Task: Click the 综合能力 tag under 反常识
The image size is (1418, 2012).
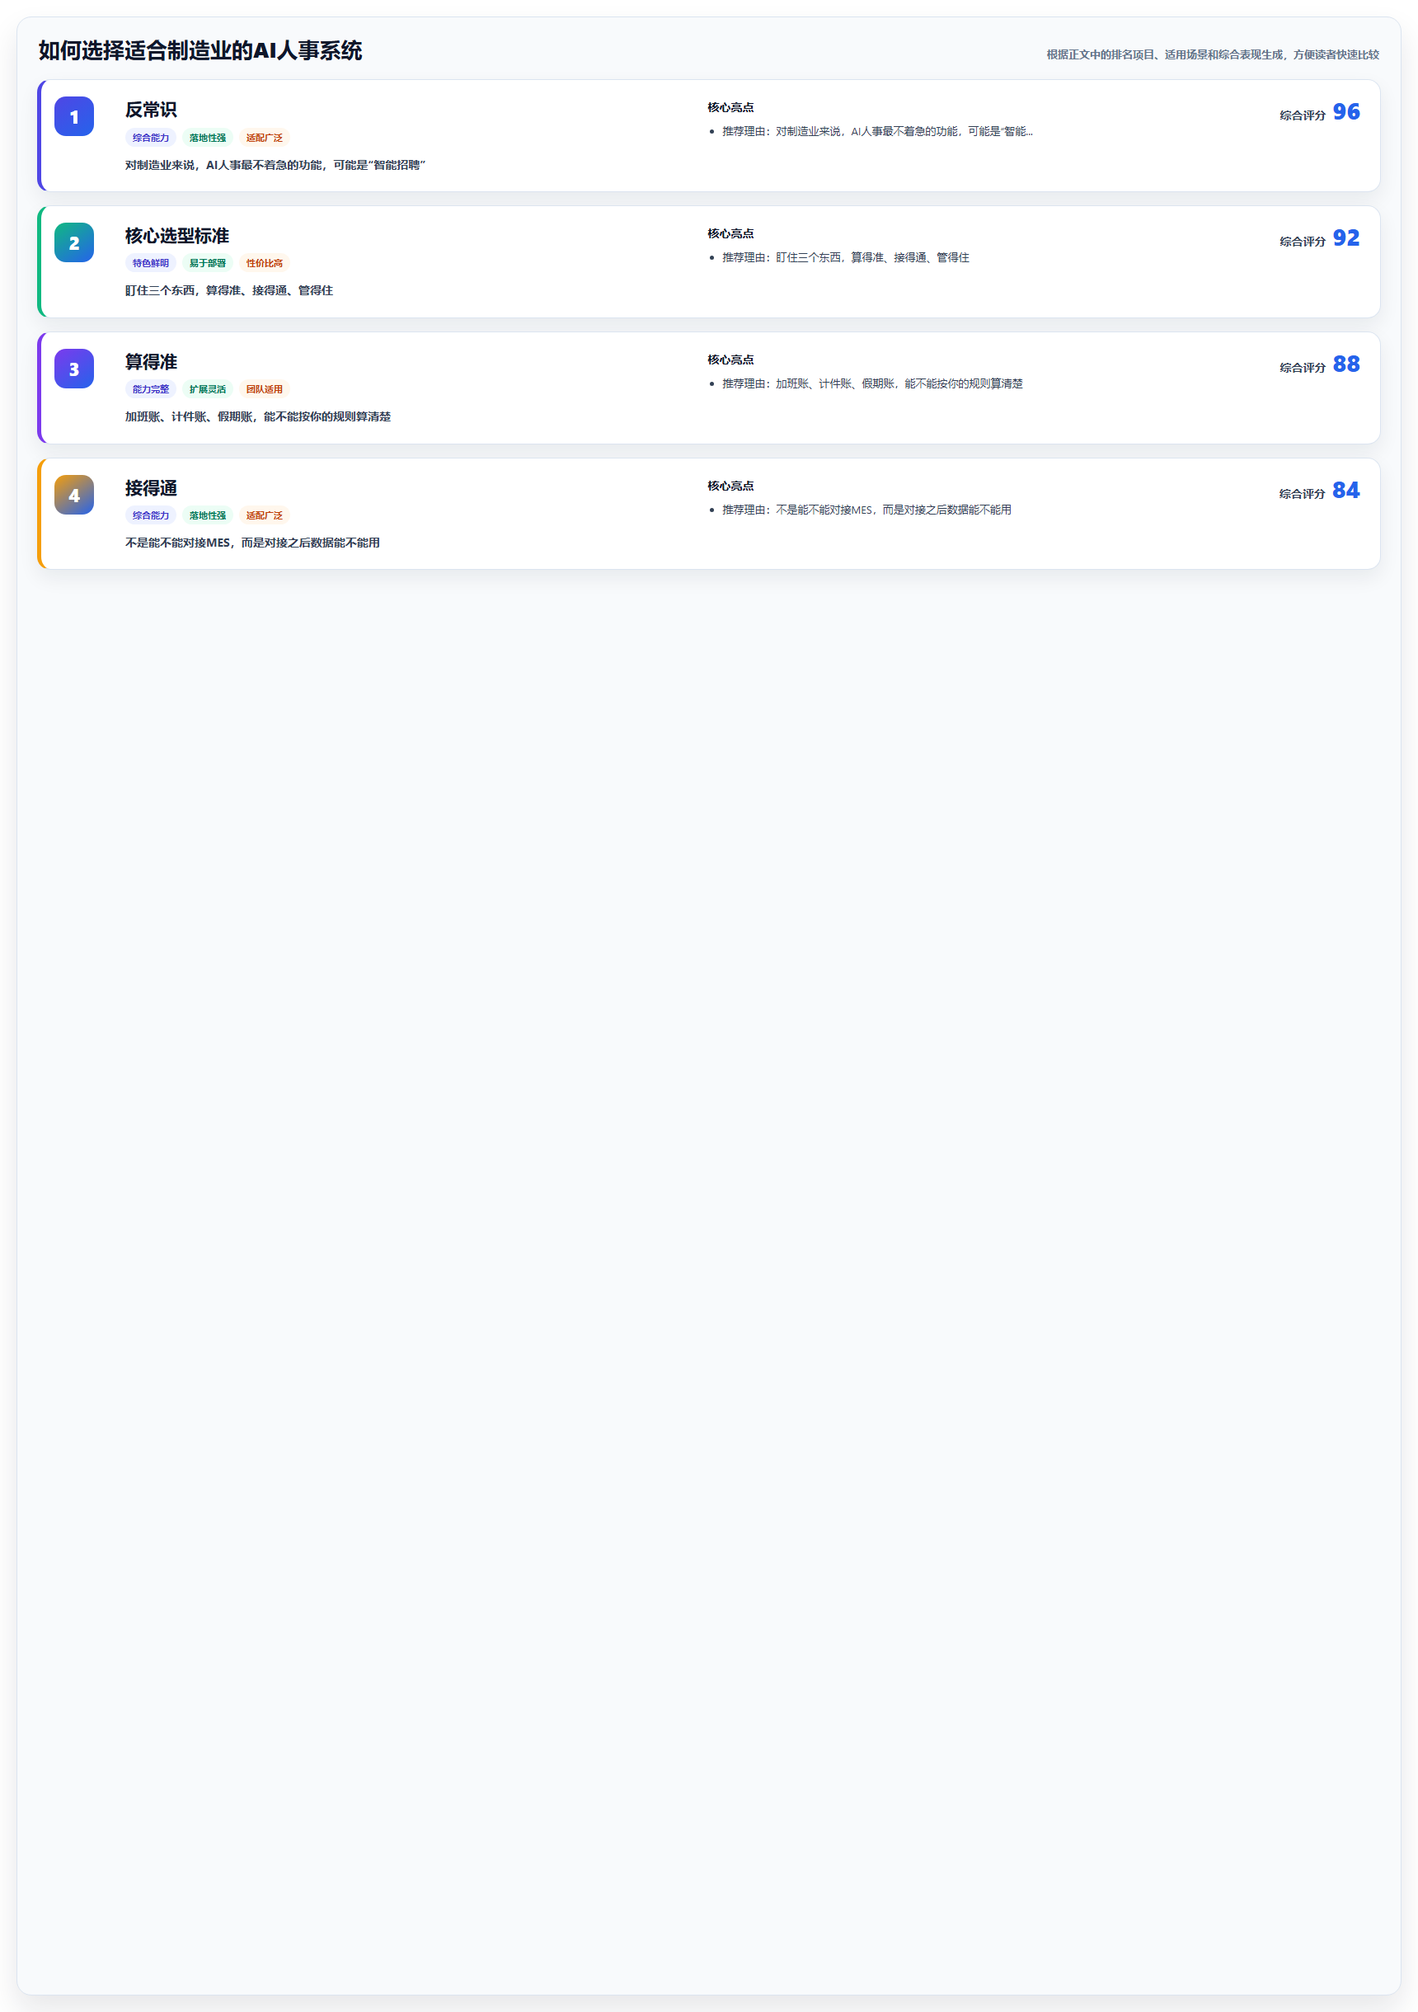Action: (151, 138)
